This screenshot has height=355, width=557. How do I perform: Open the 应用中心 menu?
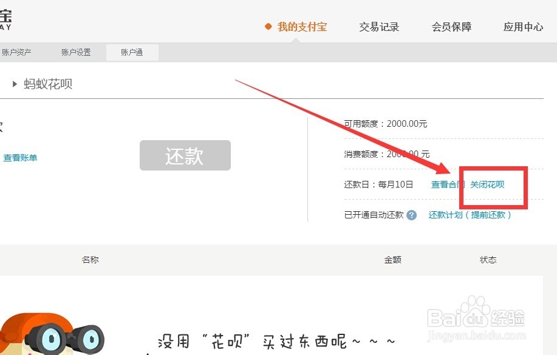tap(522, 27)
